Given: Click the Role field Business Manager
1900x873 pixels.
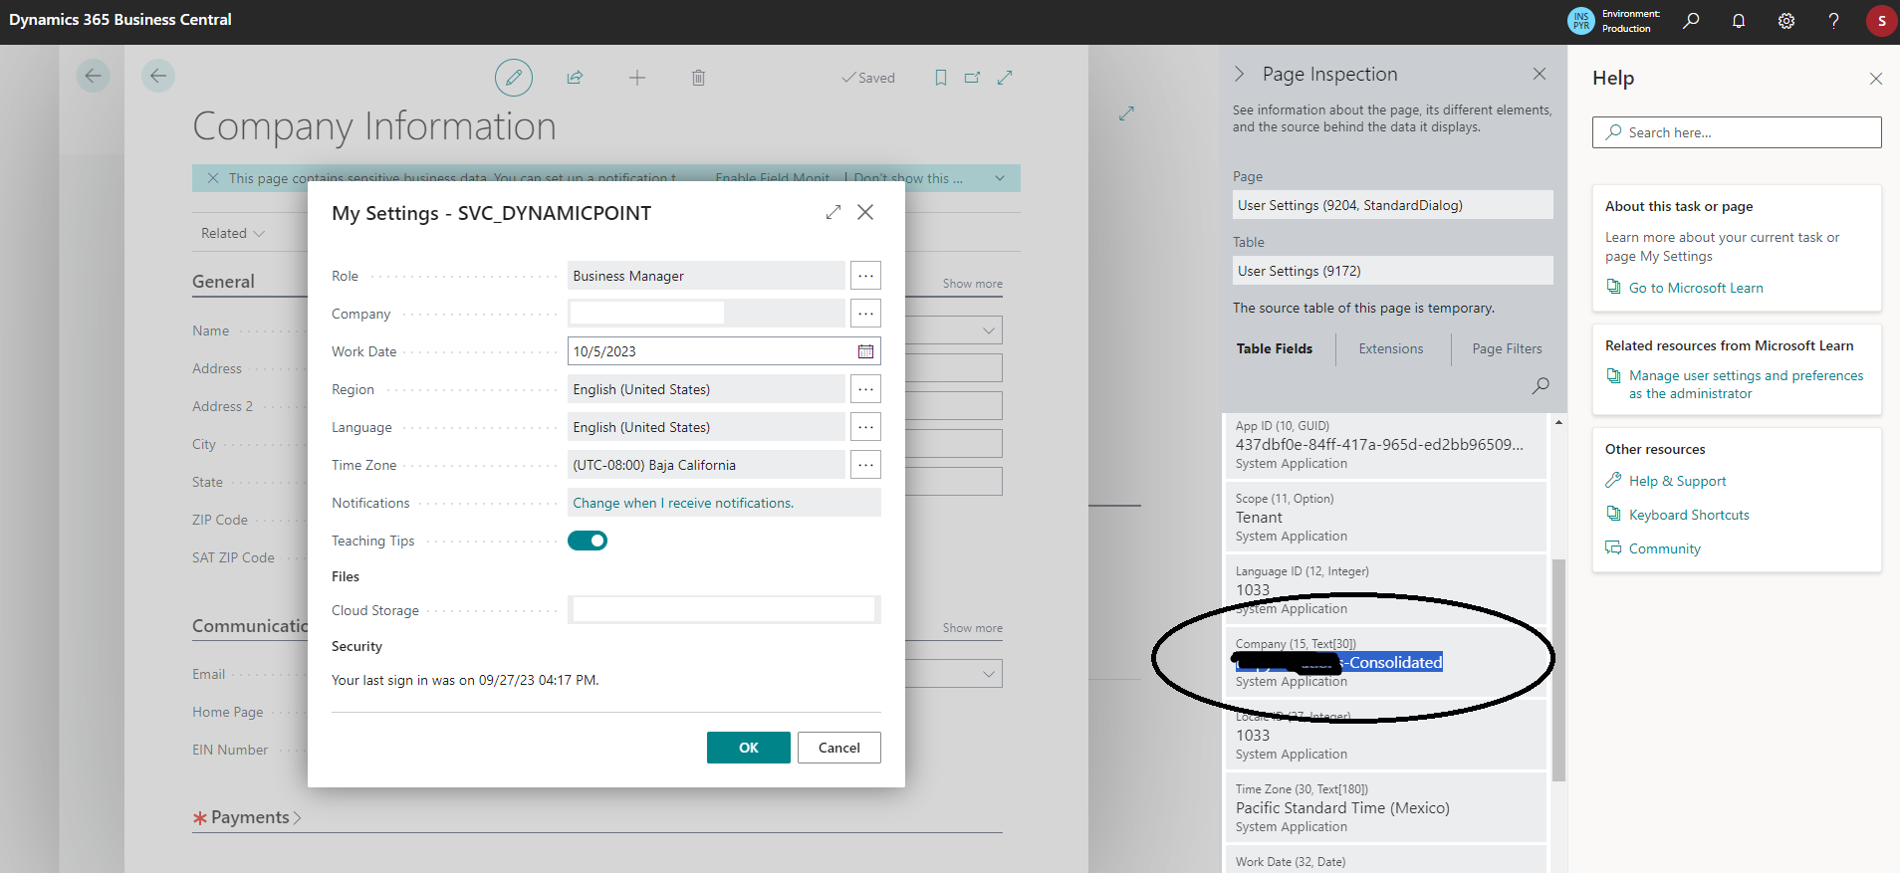Looking at the screenshot, I should [706, 276].
